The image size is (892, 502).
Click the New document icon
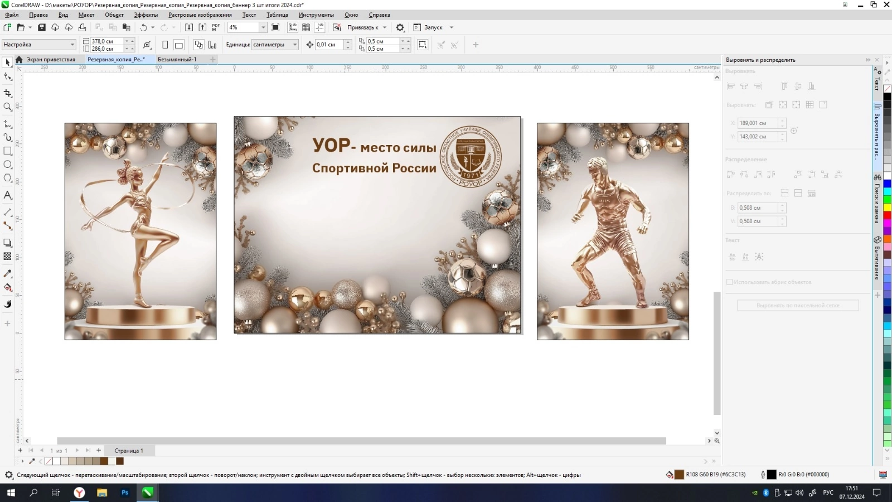click(x=7, y=27)
